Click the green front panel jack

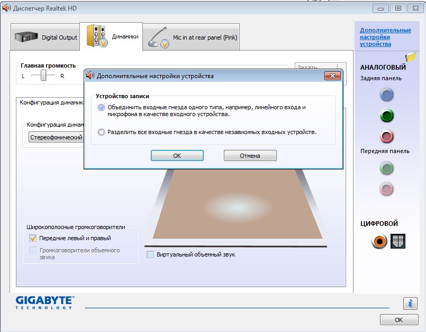pos(387,168)
